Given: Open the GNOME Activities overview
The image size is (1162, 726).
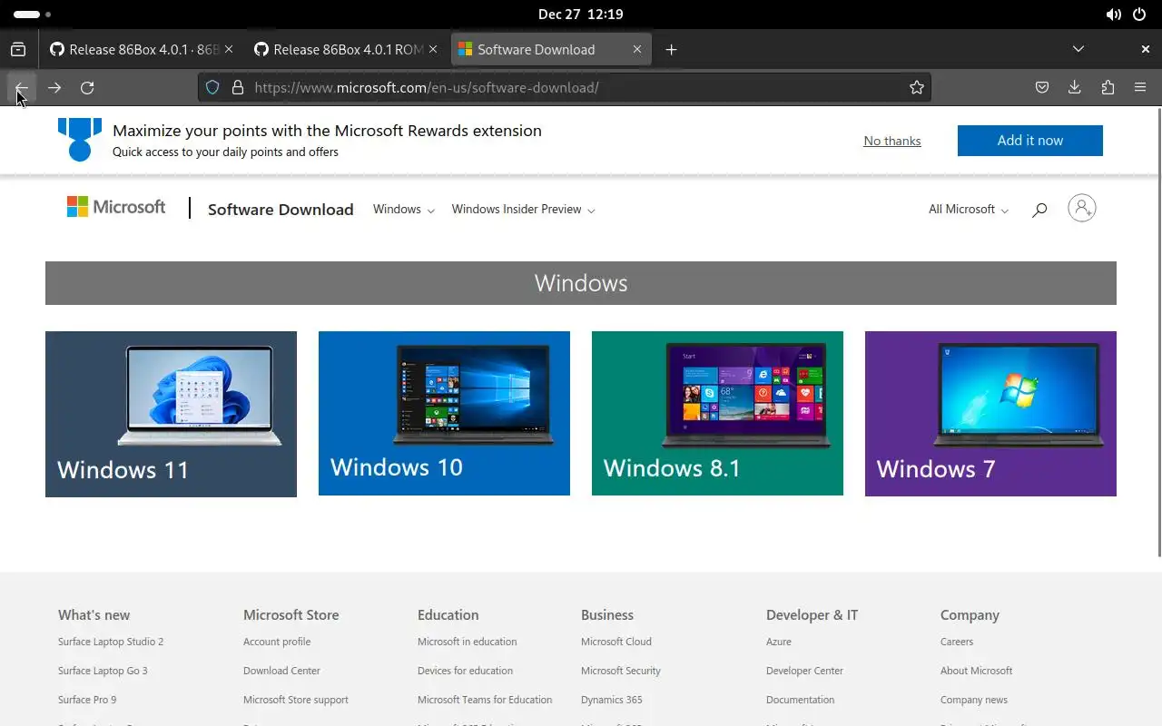Looking at the screenshot, I should 33,15.
